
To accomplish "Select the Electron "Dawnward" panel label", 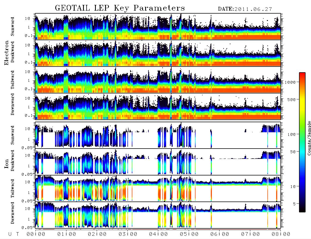I will 13,104.
